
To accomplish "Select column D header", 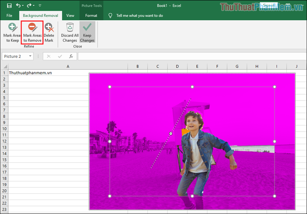I will [x=177, y=66].
